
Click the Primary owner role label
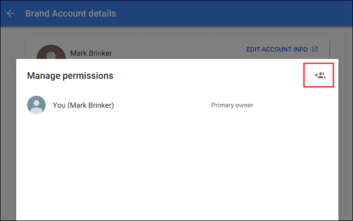pos(232,105)
